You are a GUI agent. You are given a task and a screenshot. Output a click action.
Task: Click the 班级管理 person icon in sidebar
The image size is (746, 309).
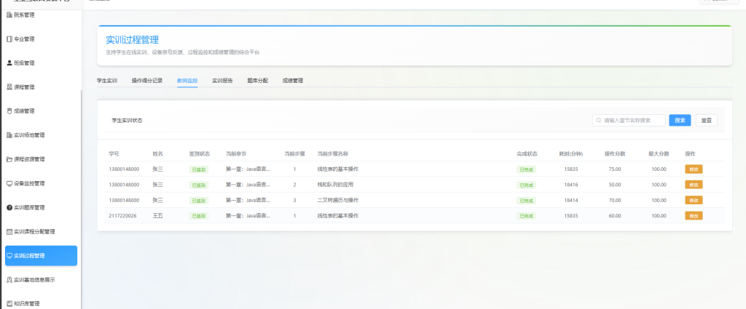[9, 63]
